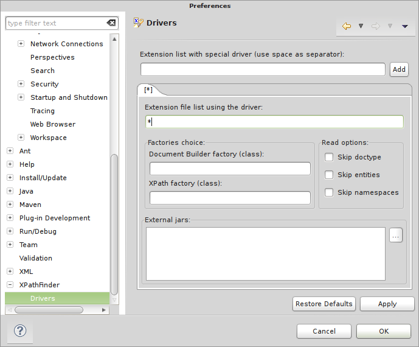Click the special driver extension list field
Image resolution: width=419 pixels, height=347 pixels.
pyautogui.click(x=263, y=69)
